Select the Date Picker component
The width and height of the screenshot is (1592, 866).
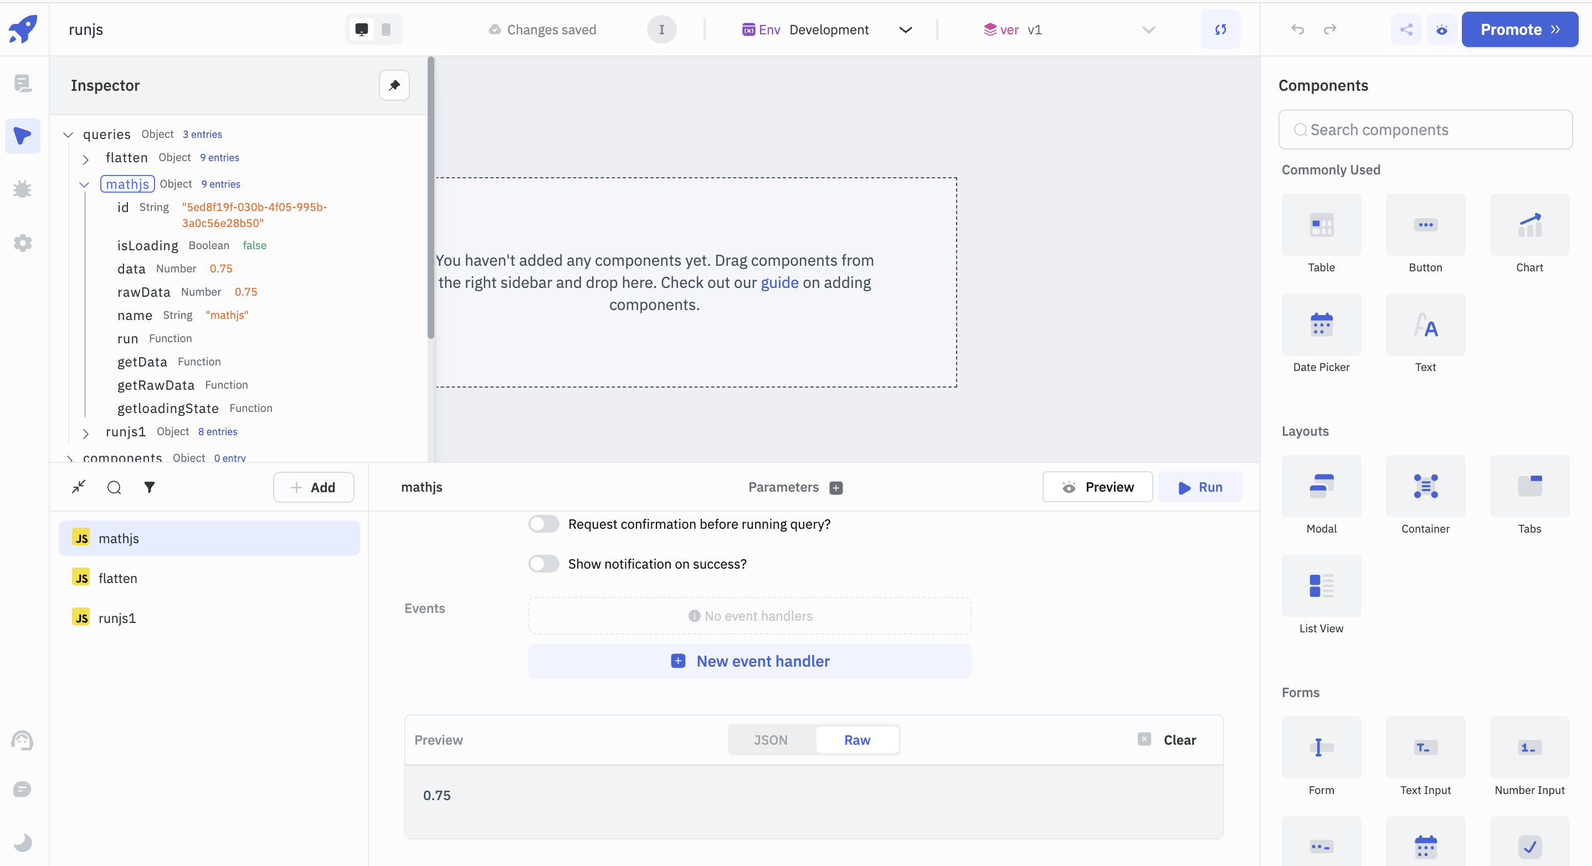click(x=1321, y=333)
